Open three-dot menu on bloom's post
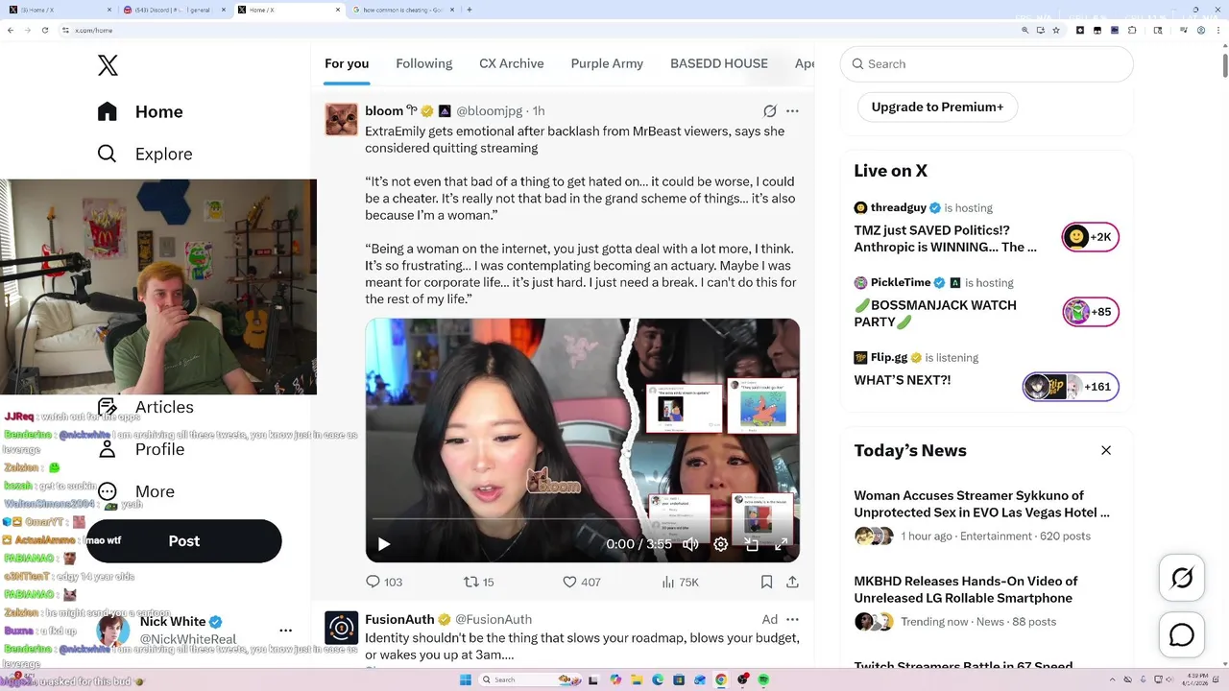Image resolution: width=1229 pixels, height=691 pixels. (792, 110)
